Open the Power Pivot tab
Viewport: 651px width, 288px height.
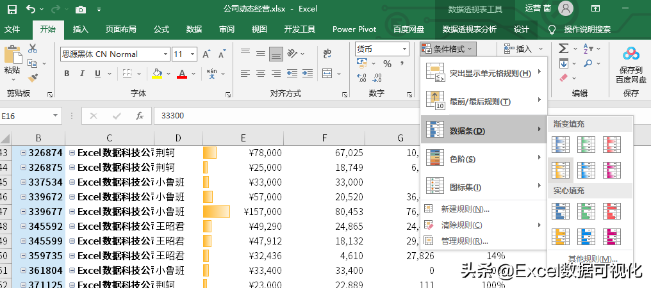[x=354, y=29]
